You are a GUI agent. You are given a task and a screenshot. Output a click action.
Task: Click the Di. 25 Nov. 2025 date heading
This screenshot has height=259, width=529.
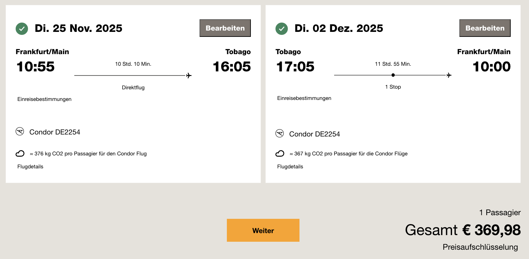[x=78, y=28]
